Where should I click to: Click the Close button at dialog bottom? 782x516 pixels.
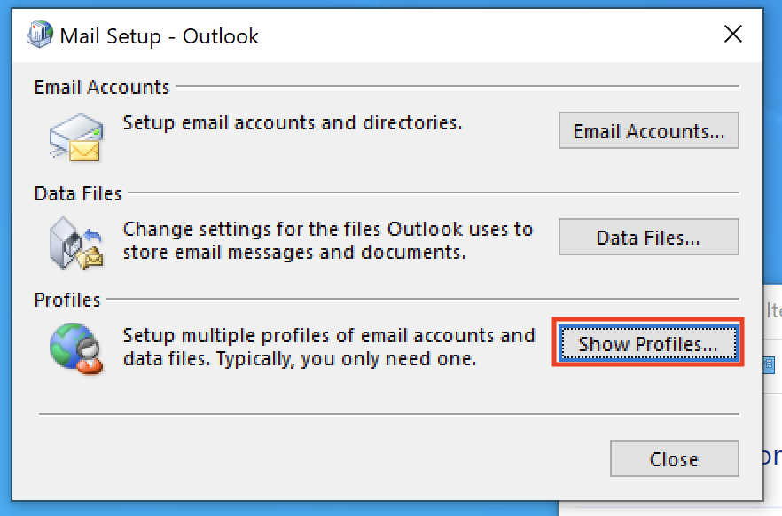[674, 458]
